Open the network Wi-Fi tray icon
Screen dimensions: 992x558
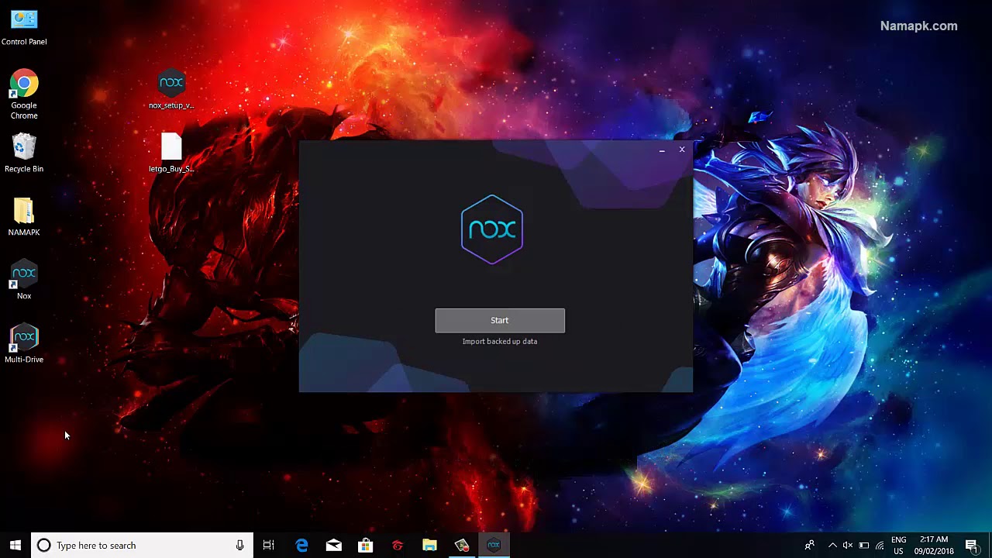coord(880,546)
